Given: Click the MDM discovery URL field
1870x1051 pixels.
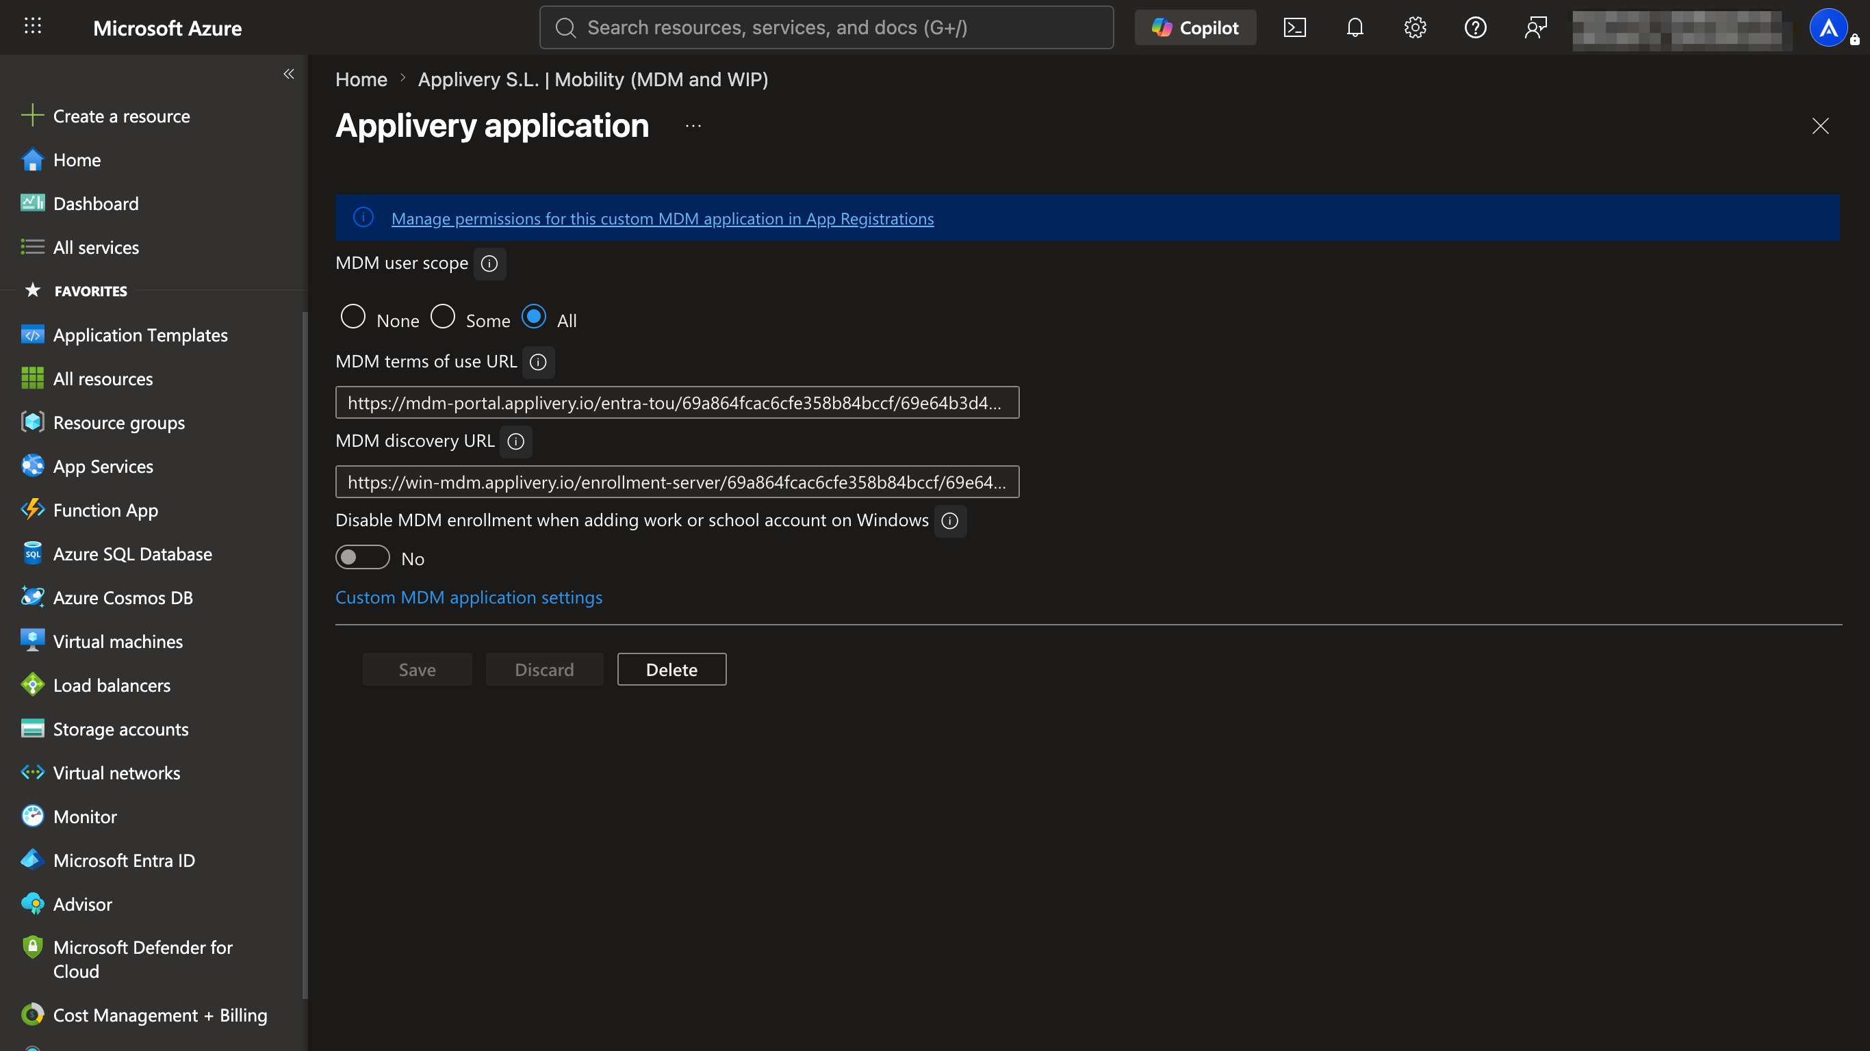Looking at the screenshot, I should [676, 482].
